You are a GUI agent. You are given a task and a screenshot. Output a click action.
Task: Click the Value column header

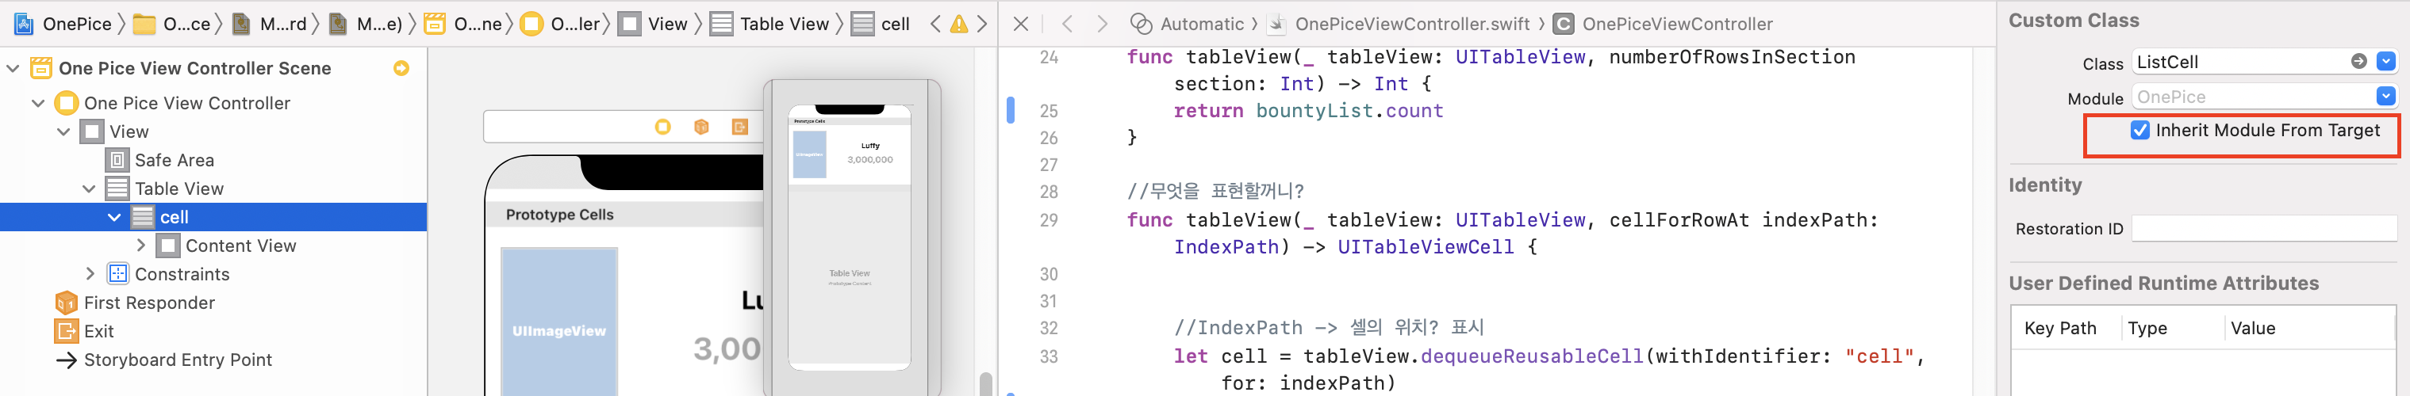[x=2253, y=328]
